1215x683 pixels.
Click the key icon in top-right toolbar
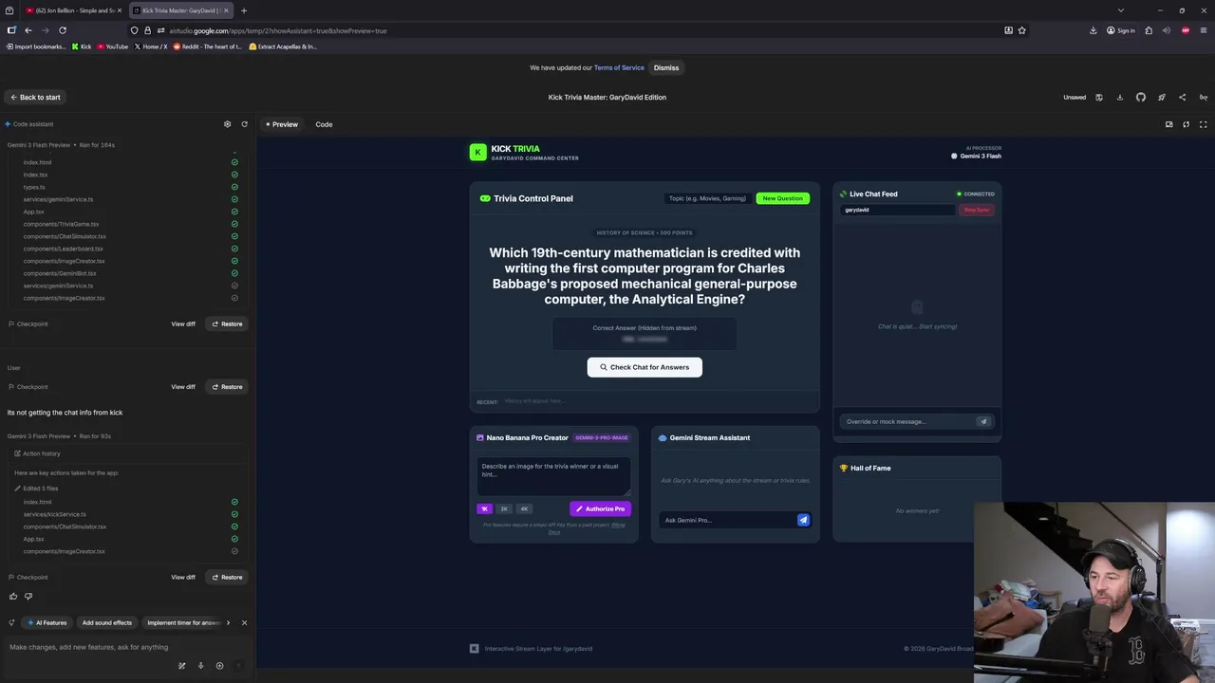1203,97
